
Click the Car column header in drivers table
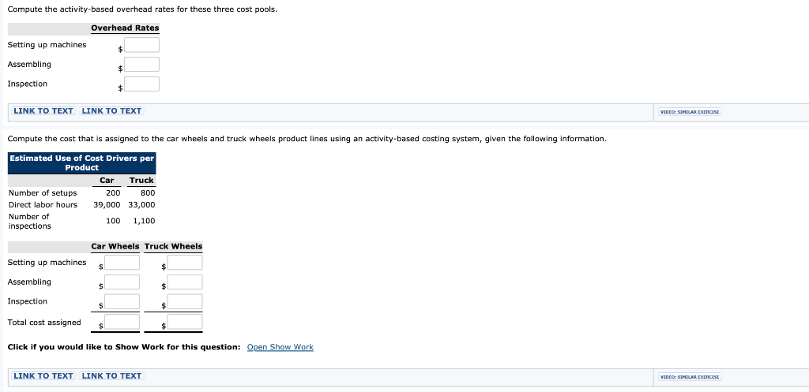coord(107,181)
